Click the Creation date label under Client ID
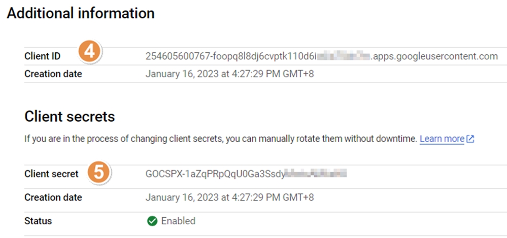 (x=53, y=74)
